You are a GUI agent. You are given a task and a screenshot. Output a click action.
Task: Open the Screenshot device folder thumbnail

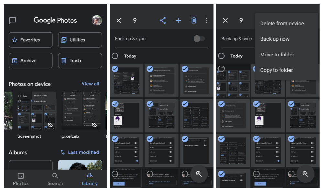click(37, 111)
